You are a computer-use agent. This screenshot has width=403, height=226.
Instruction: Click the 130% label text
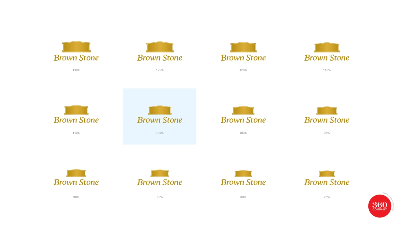(x=76, y=70)
